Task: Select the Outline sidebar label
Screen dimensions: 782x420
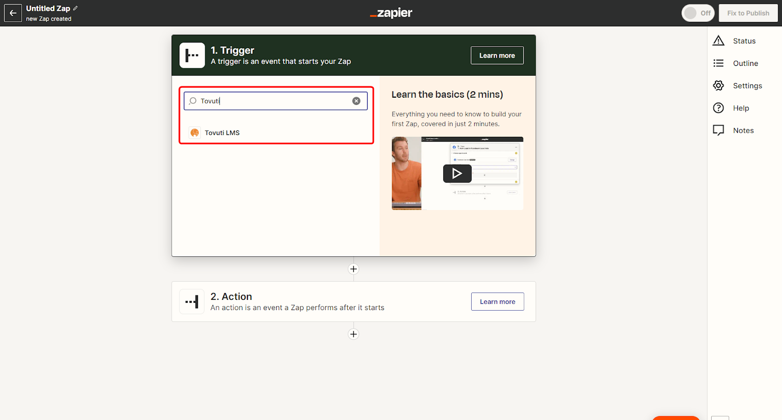Action: (746, 63)
